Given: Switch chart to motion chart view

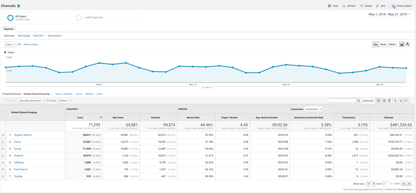Looking at the screenshot, I should pyautogui.click(x=407, y=45).
